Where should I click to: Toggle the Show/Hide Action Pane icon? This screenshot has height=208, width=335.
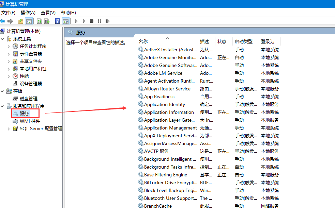point(65,21)
